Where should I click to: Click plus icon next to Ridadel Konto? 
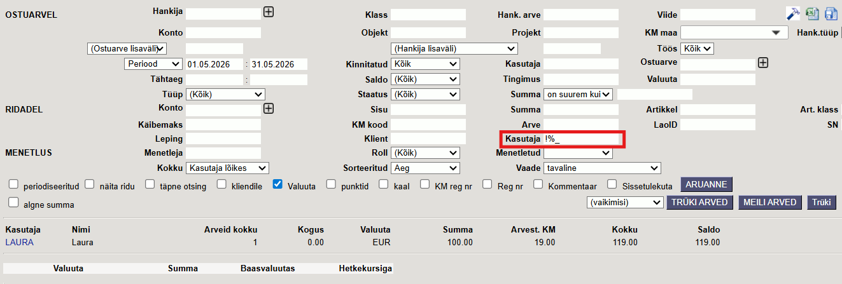(x=269, y=109)
